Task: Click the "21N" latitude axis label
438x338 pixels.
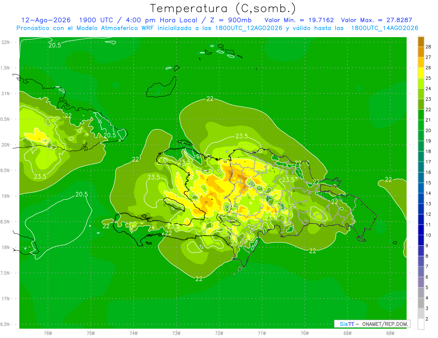Action: pos(6,93)
